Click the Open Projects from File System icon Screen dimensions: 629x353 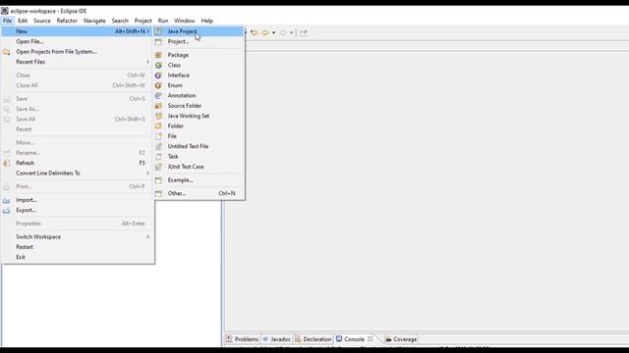[7, 52]
